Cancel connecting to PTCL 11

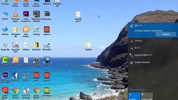(x=166, y=34)
